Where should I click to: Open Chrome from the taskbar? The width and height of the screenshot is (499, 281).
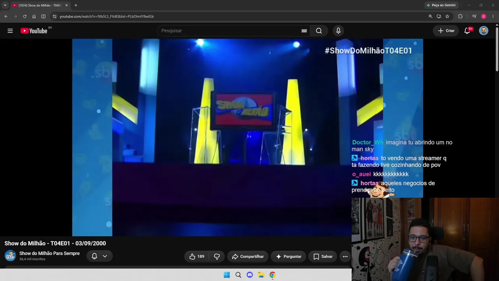pos(273,275)
